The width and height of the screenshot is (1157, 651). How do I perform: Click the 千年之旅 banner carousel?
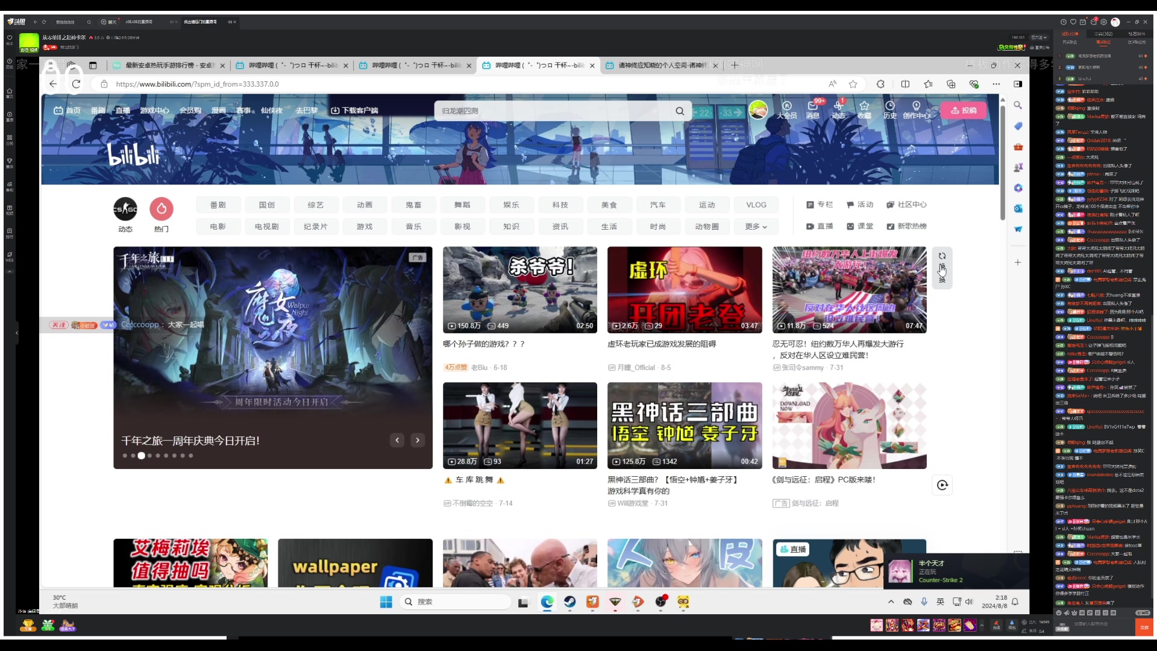[273, 357]
